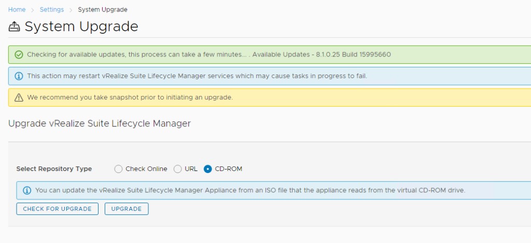The height and width of the screenshot is (243, 531).
Task: Click the chevron after Settings breadcrumb
Action: 71,10
